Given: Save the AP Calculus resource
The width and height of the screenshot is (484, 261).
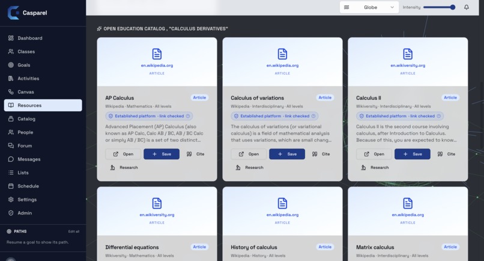Looking at the screenshot, I should click(x=162, y=154).
